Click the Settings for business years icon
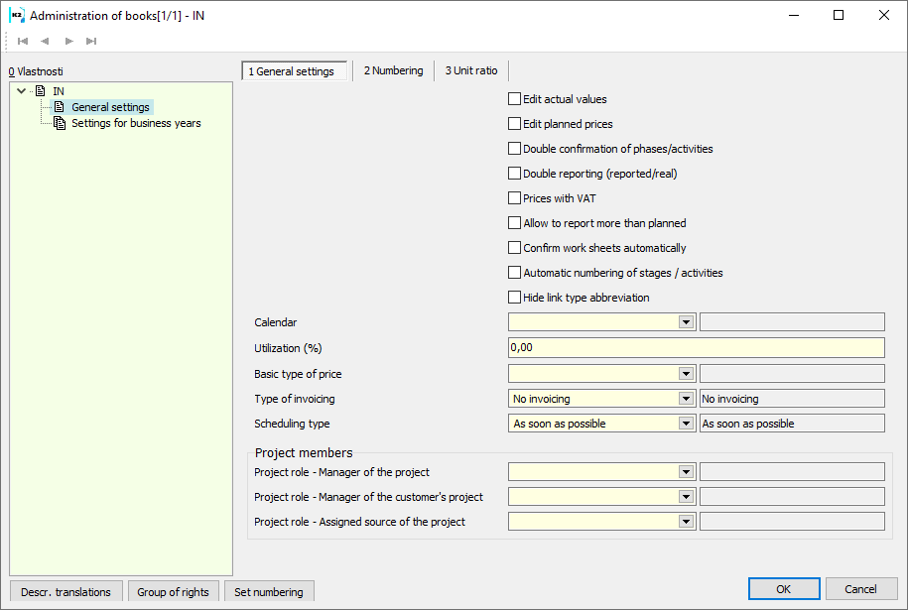908x610 pixels. 60,123
